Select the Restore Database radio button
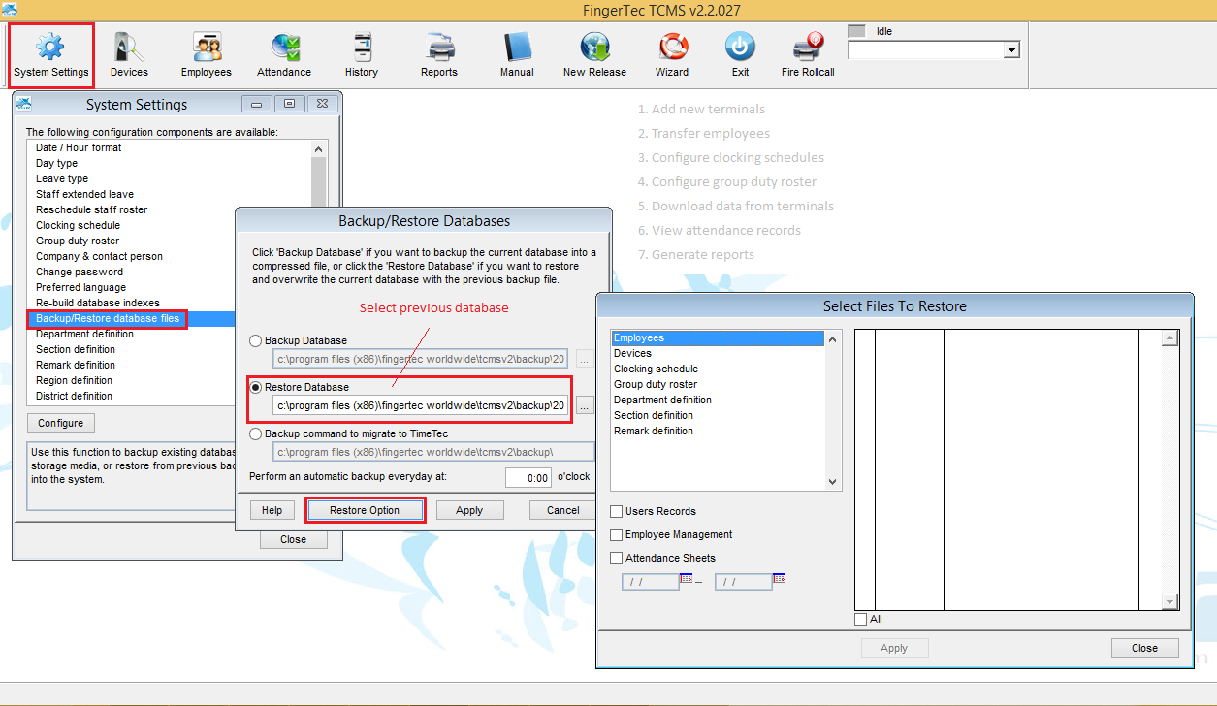 [x=256, y=387]
